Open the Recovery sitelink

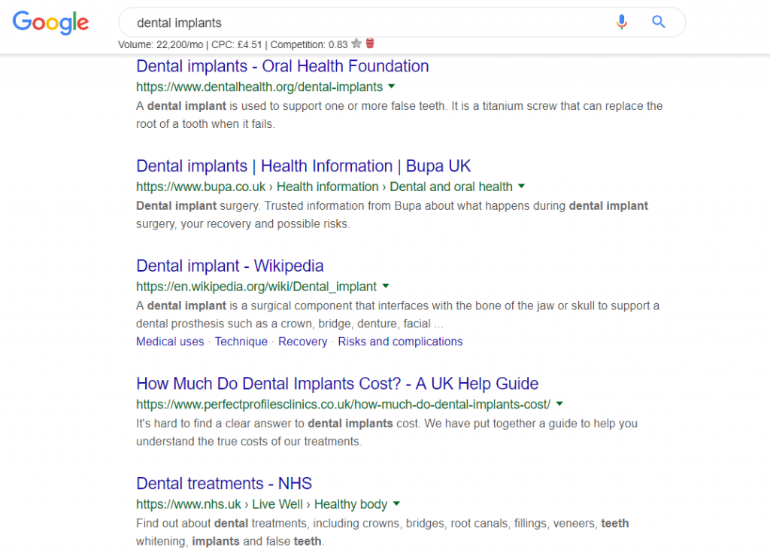pyautogui.click(x=302, y=342)
